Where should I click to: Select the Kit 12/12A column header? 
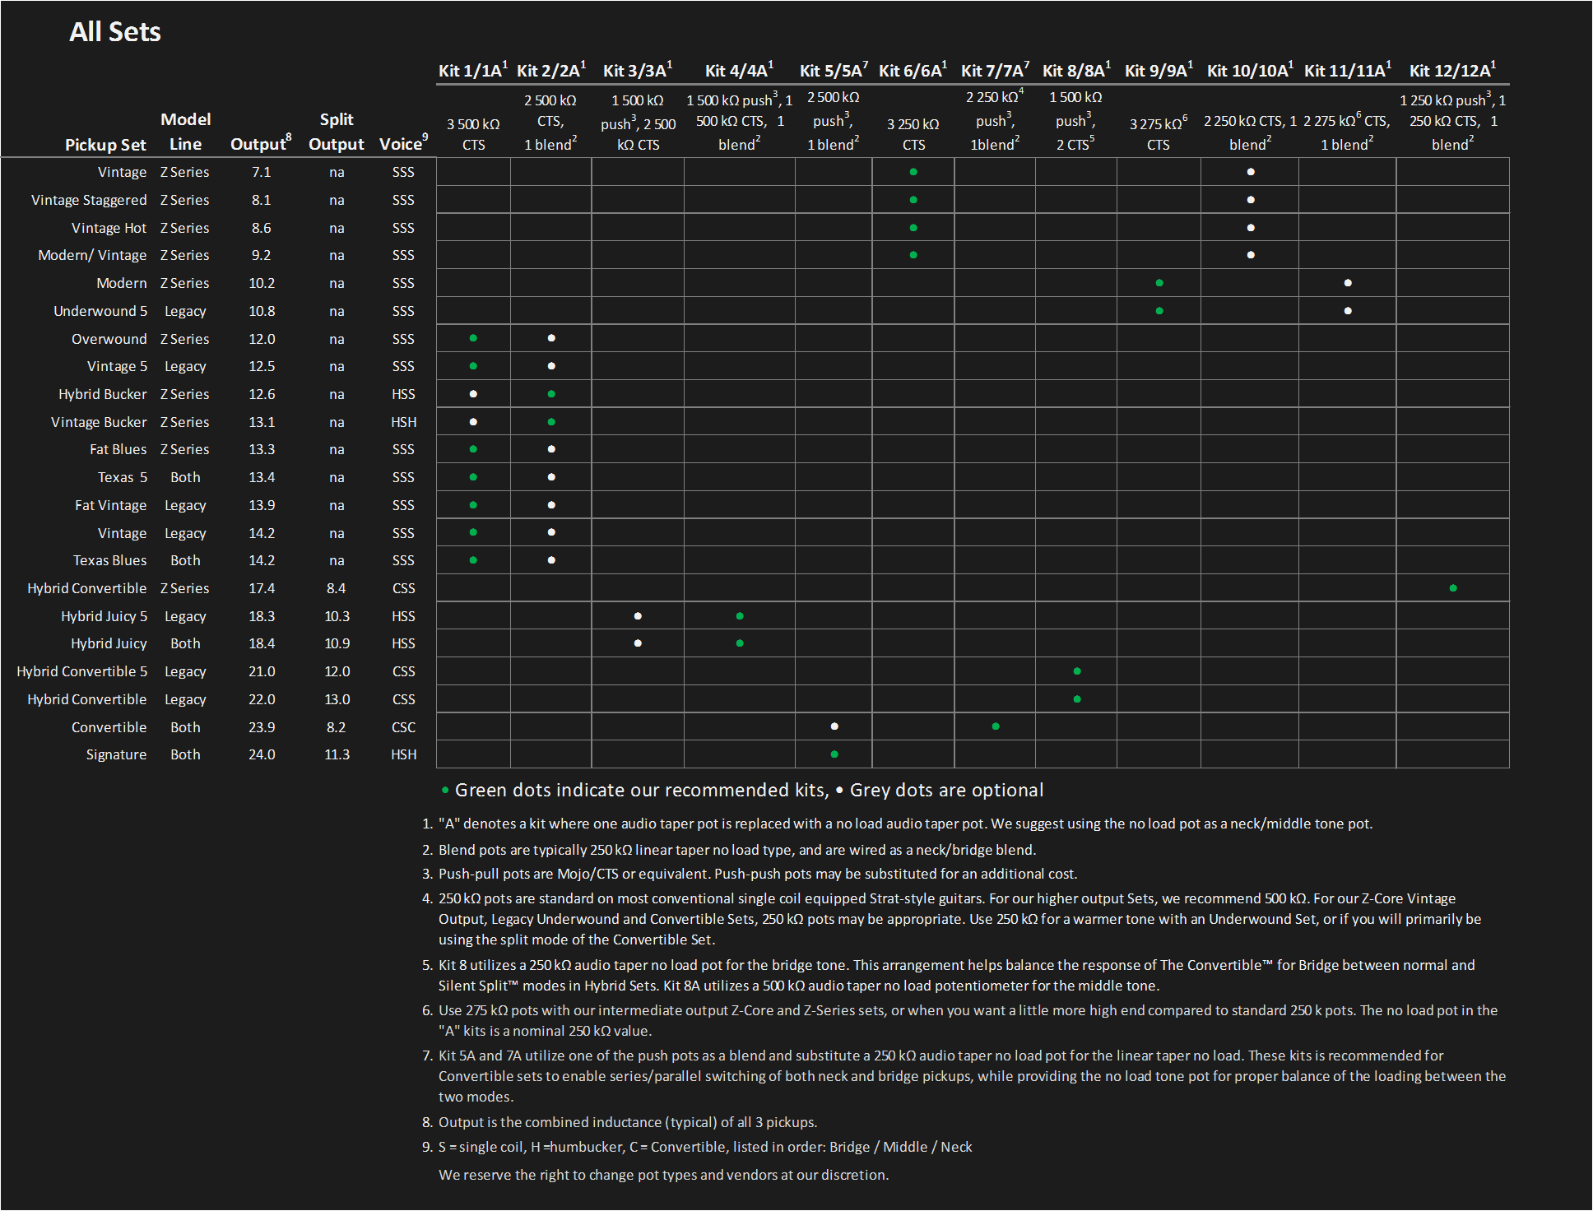pyautogui.click(x=1452, y=70)
